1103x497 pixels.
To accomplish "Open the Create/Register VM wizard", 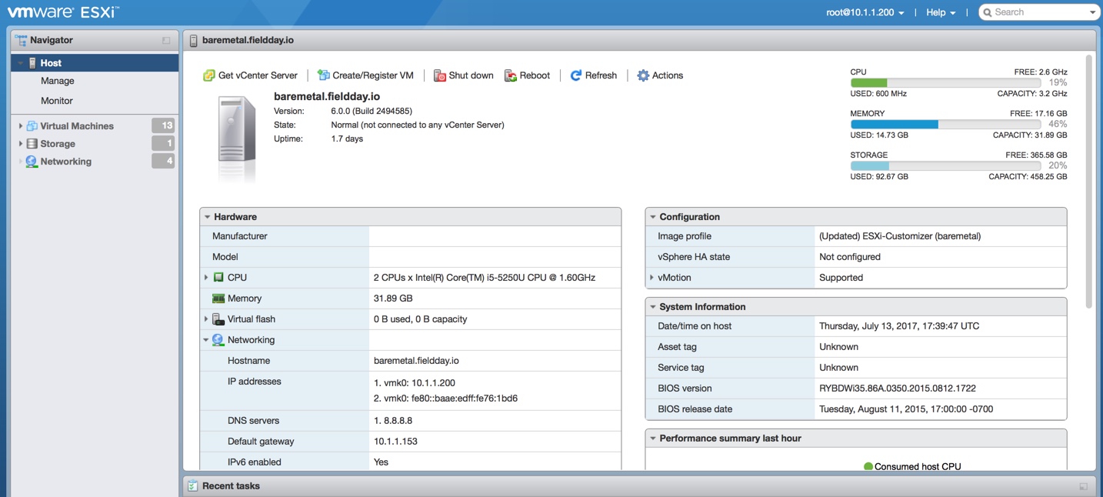I will [x=365, y=75].
